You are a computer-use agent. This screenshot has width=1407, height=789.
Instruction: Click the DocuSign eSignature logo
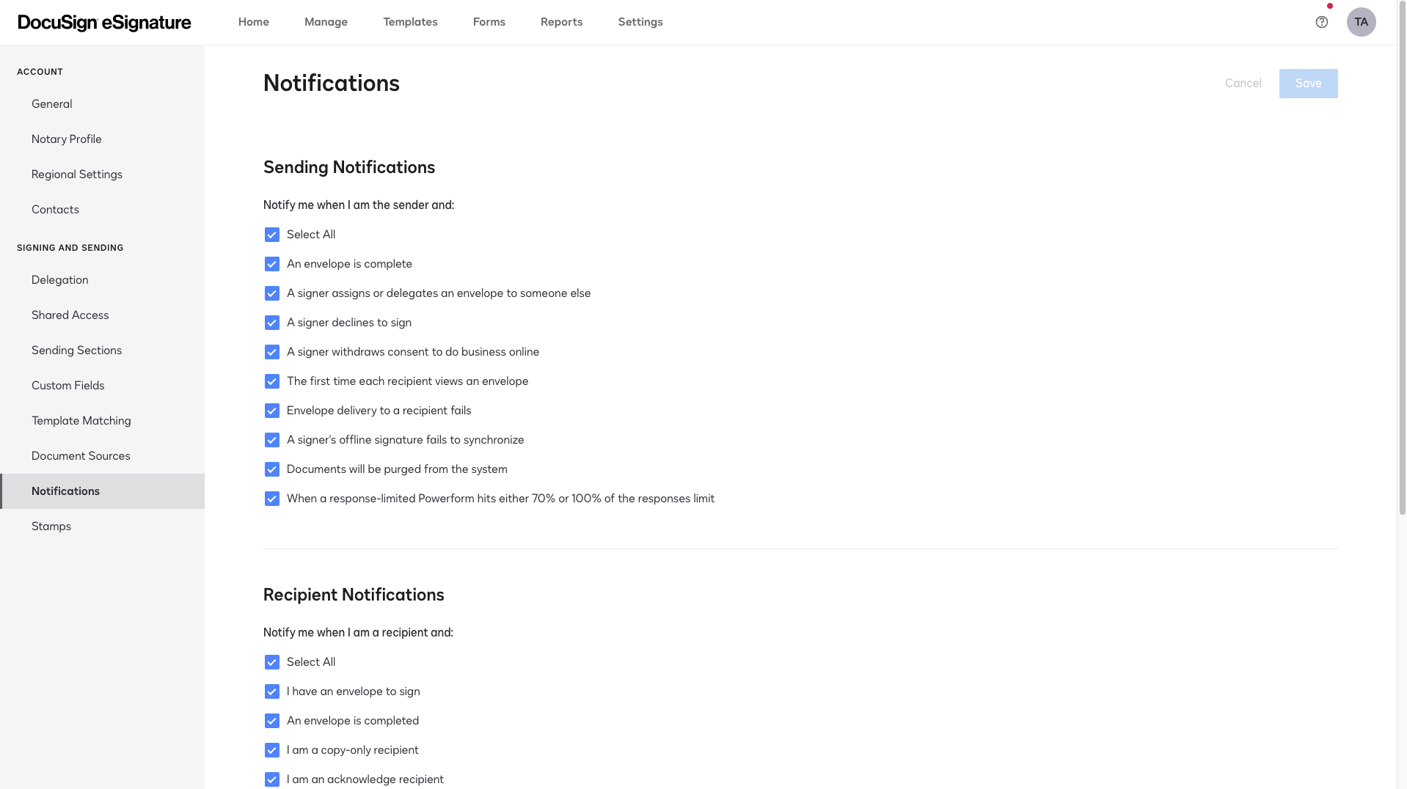(104, 23)
